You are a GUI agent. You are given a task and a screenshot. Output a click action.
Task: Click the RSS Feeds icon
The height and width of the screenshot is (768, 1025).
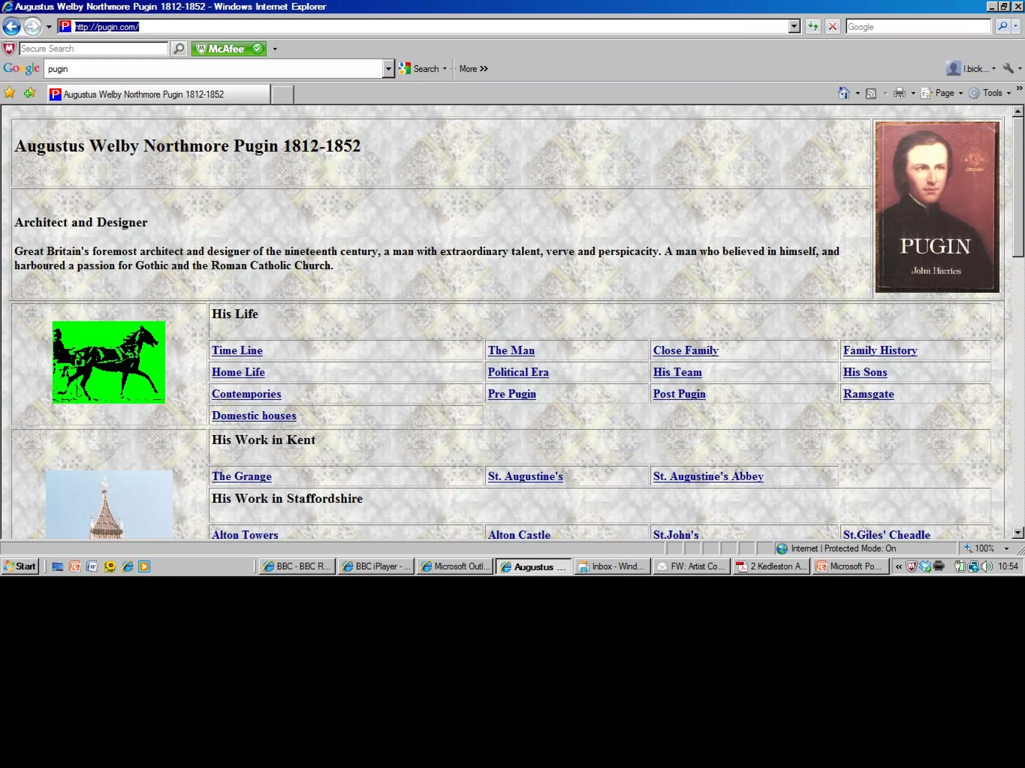[871, 93]
